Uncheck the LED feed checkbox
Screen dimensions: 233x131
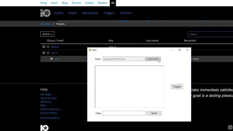coord(52,59)
